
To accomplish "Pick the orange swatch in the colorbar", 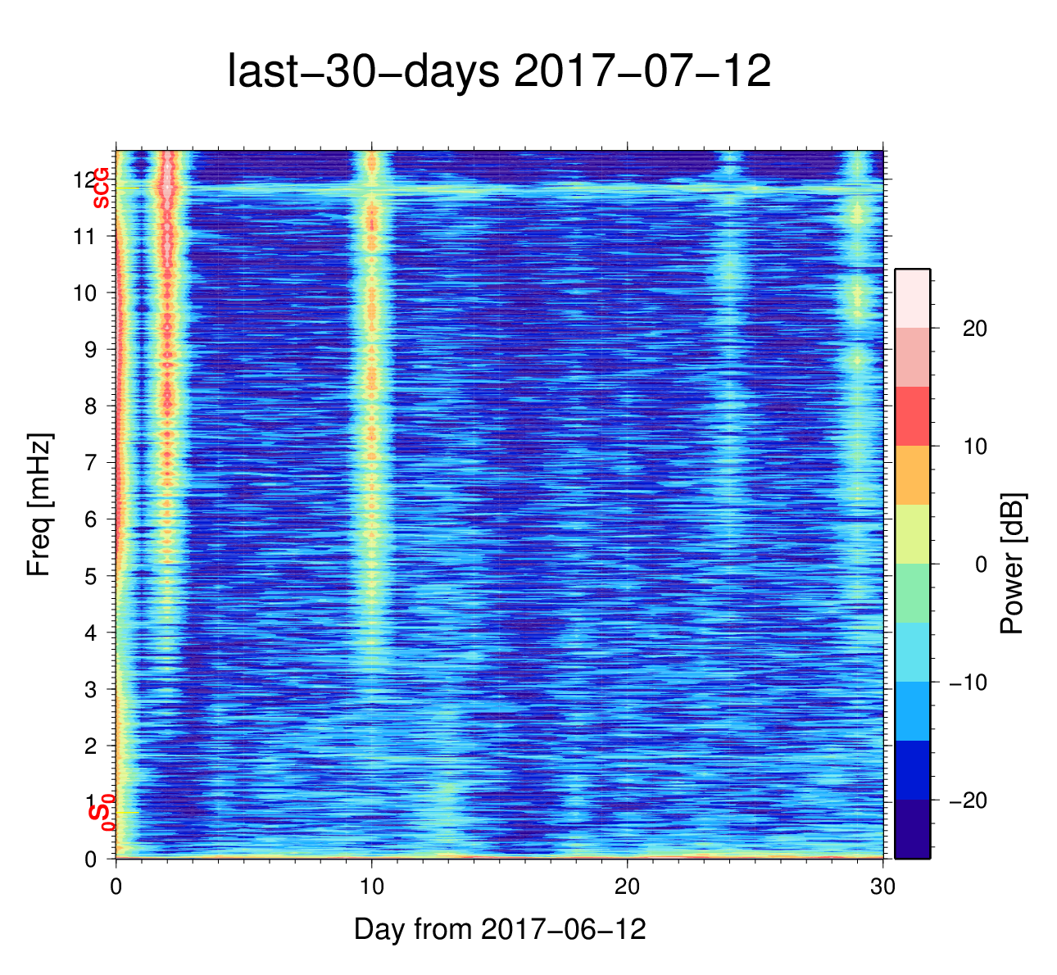I will click(912, 475).
